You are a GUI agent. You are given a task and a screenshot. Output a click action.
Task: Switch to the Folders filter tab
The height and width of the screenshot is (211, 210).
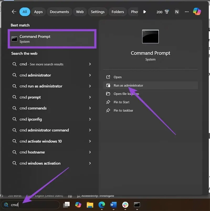pos(118,12)
